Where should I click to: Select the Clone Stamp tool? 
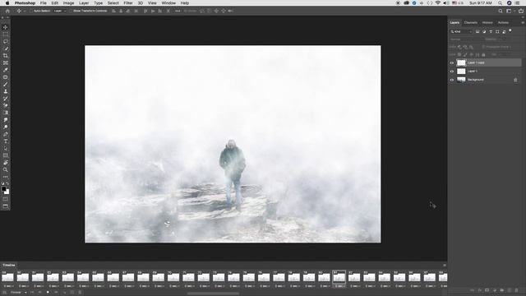(6, 91)
